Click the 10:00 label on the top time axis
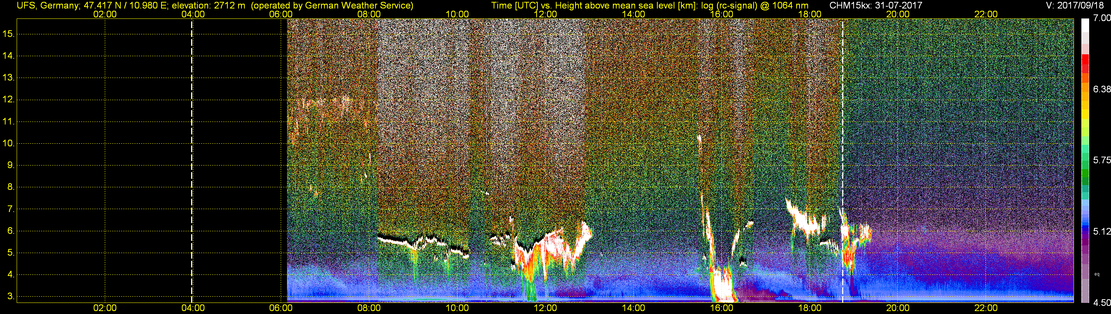 click(457, 14)
